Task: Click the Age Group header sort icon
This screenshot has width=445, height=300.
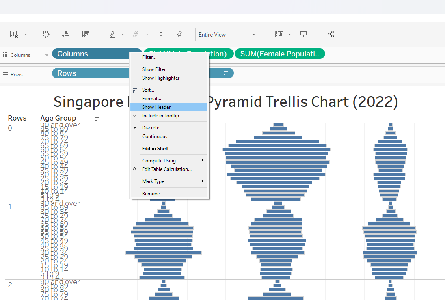Action: 97,119
